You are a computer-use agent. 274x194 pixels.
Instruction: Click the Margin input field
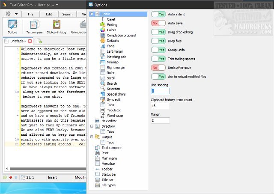click(160, 120)
